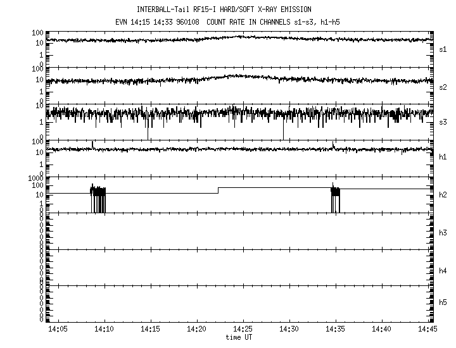Select the 14:15 time tick label

(151, 330)
